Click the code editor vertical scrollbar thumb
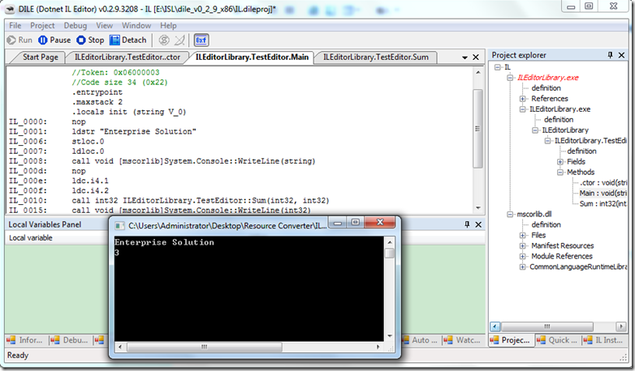The height and width of the screenshot is (371, 635). (477, 129)
